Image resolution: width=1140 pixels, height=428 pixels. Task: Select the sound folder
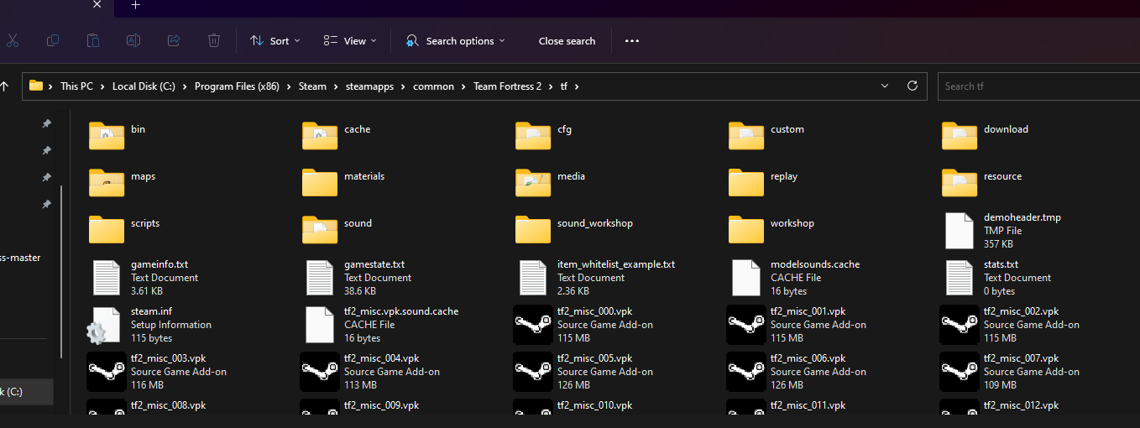pos(337,228)
